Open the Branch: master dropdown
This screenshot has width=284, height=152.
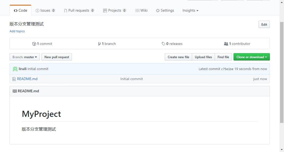[25, 57]
